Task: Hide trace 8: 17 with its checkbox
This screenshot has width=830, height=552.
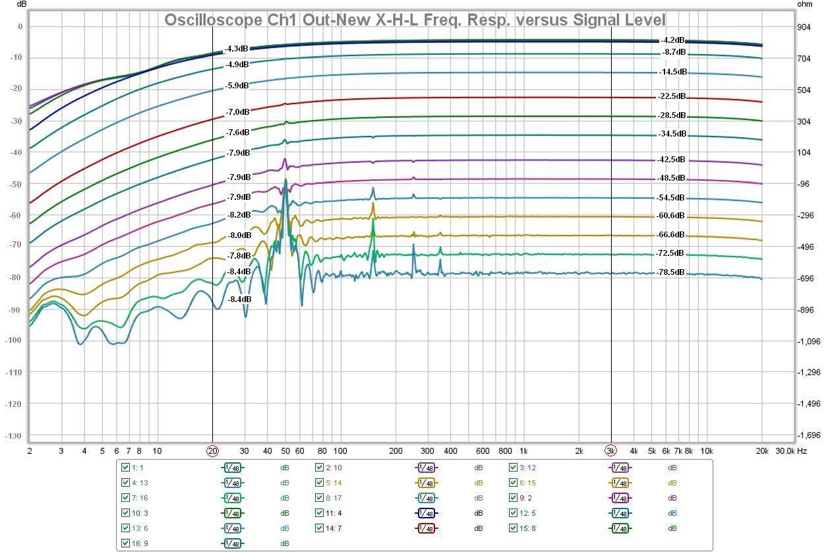Action: point(320,498)
